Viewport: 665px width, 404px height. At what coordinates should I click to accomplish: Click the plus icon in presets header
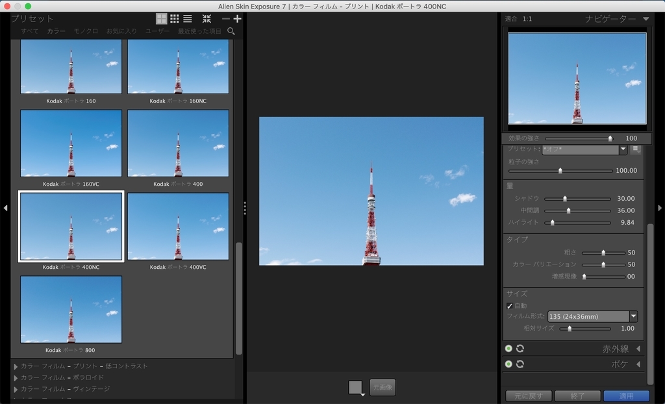tap(238, 19)
